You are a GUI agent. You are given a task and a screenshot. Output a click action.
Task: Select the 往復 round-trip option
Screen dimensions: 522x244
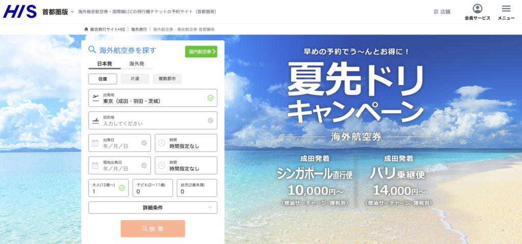[102, 79]
